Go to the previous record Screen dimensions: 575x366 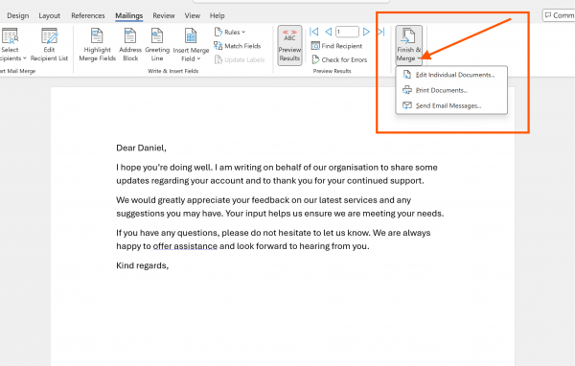coord(329,32)
